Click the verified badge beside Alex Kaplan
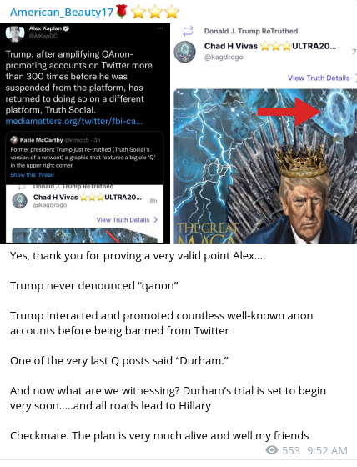Viewport: 357px width, 467px height. [x=66, y=28]
